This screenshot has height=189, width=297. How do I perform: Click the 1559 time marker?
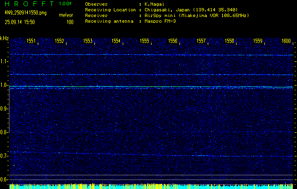click(x=258, y=41)
